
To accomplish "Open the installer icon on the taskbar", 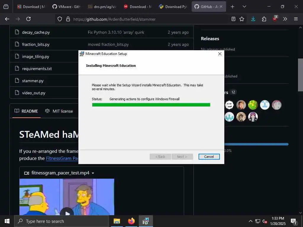I will tap(146, 221).
